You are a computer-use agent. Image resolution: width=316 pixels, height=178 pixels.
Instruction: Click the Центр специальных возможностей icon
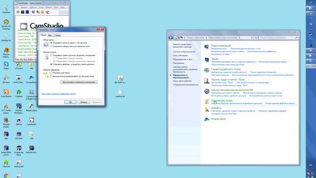(206, 91)
